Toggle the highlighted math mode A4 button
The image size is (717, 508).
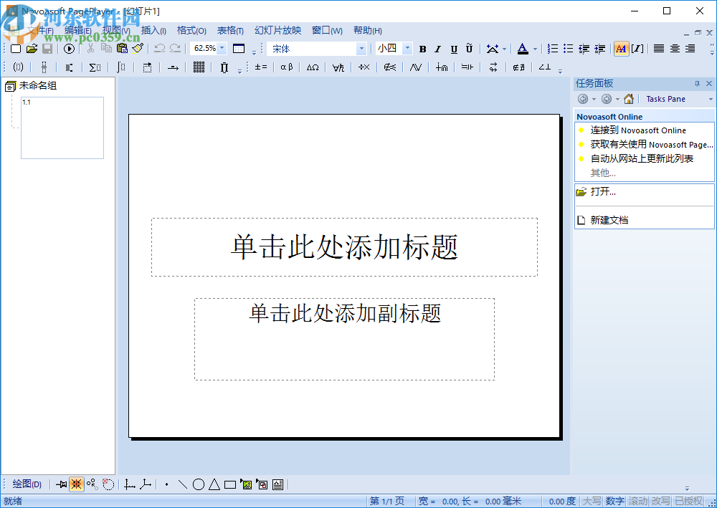(x=620, y=49)
